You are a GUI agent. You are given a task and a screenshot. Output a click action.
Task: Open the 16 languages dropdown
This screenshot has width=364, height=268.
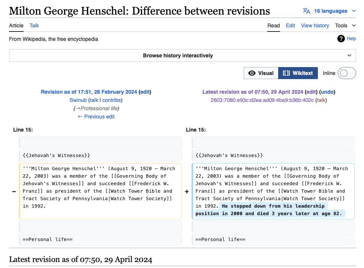335,11
